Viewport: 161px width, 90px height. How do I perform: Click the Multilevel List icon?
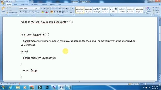(x=60, y=8)
